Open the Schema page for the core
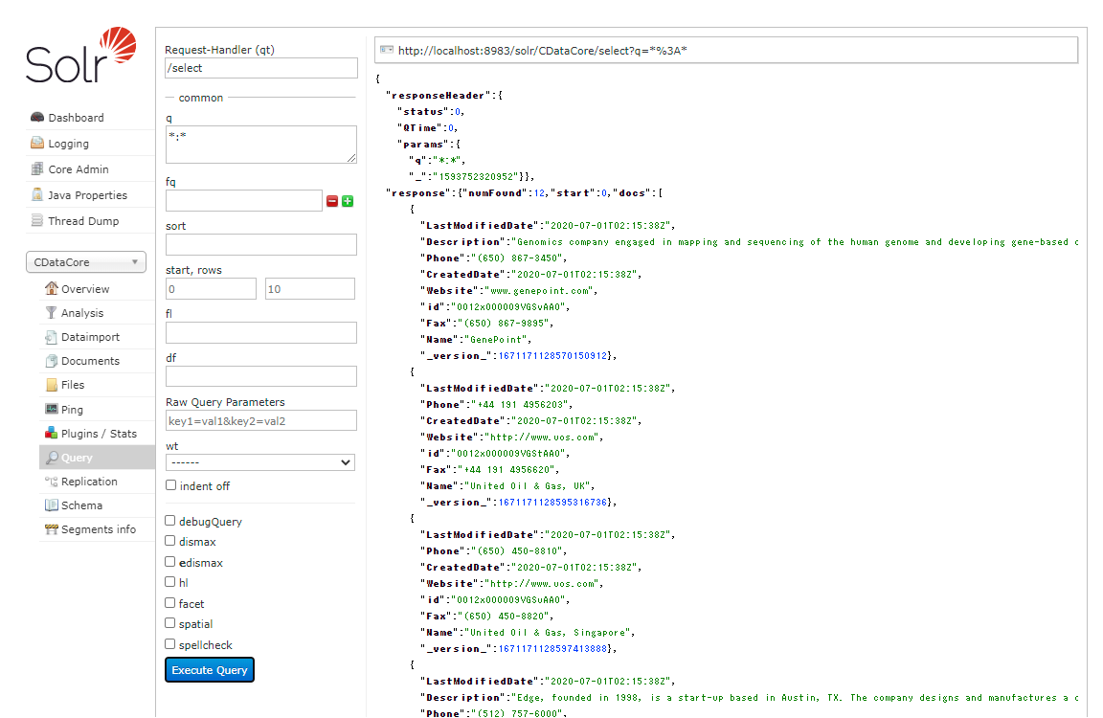Viewport: 1103px width, 718px height. [81, 505]
